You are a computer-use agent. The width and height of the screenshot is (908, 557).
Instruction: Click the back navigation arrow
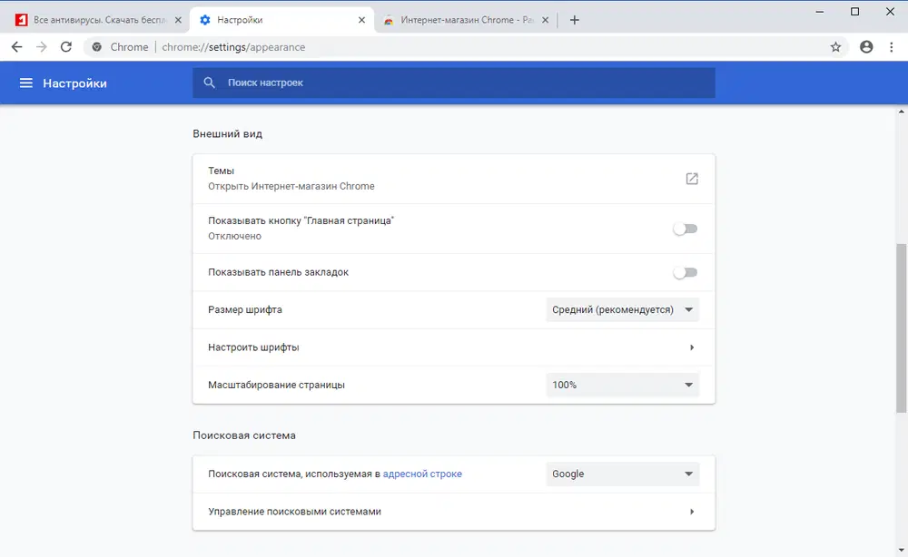16,47
